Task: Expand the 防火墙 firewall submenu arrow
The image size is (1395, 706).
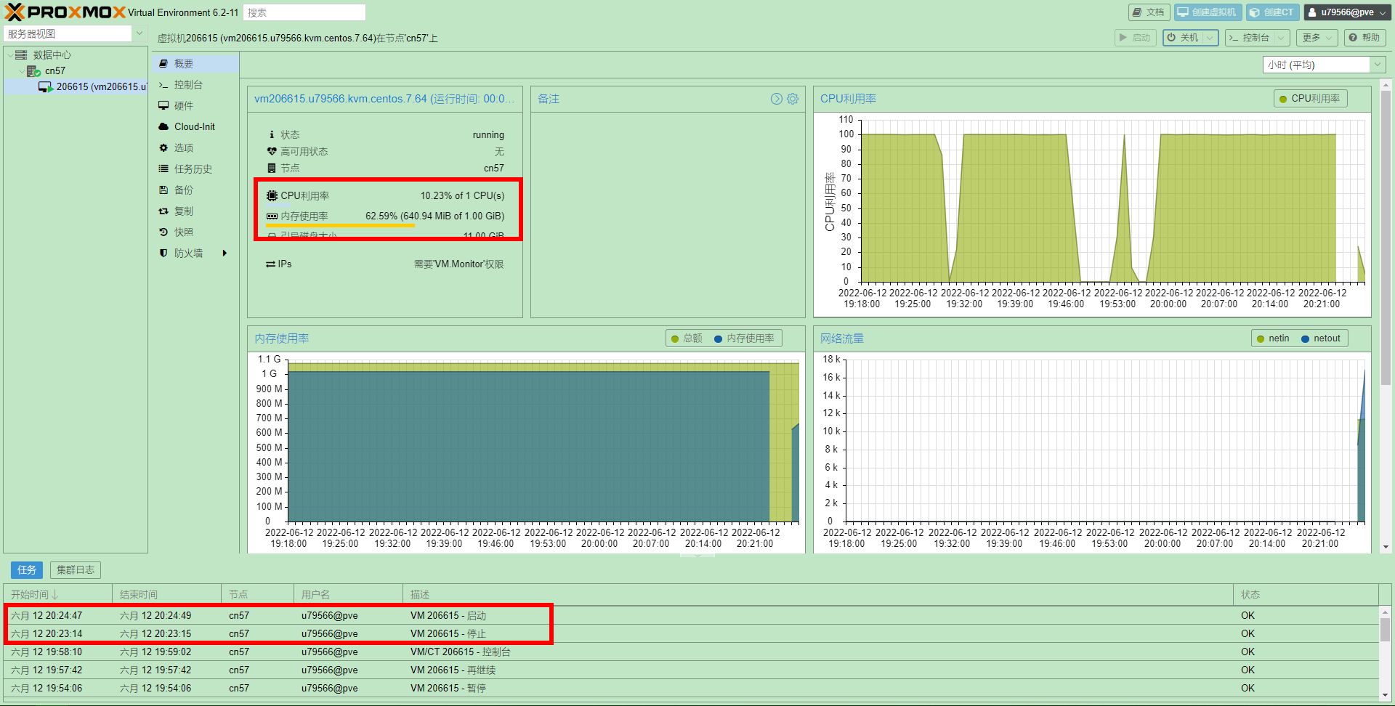Action: 225,253
